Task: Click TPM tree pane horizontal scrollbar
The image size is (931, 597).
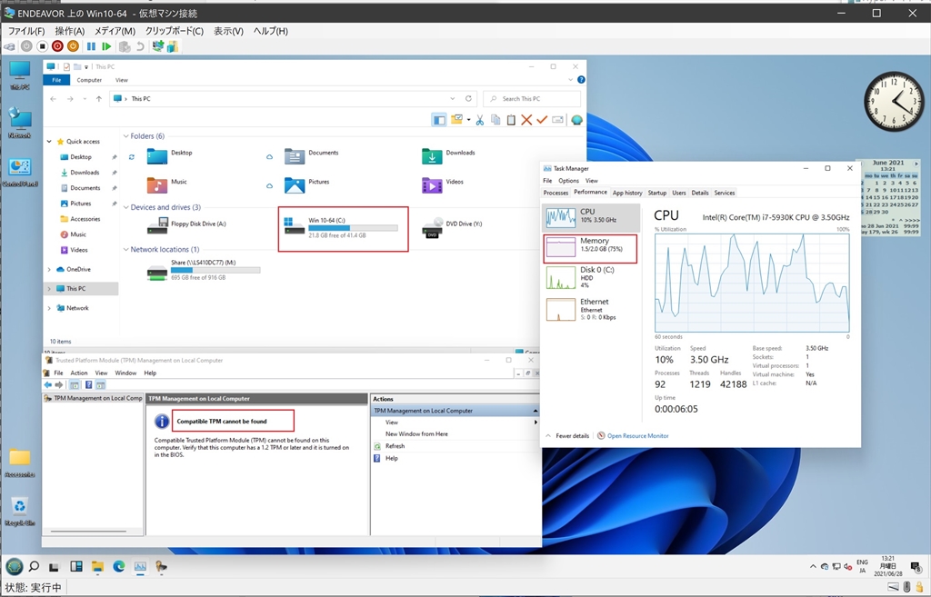Action: [x=88, y=532]
